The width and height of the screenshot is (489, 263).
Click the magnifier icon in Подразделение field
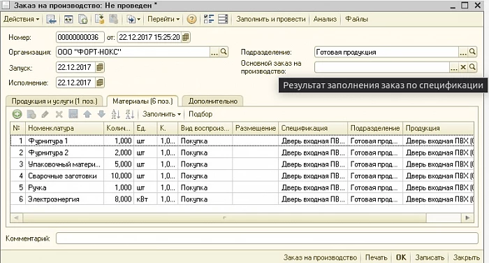(x=472, y=52)
